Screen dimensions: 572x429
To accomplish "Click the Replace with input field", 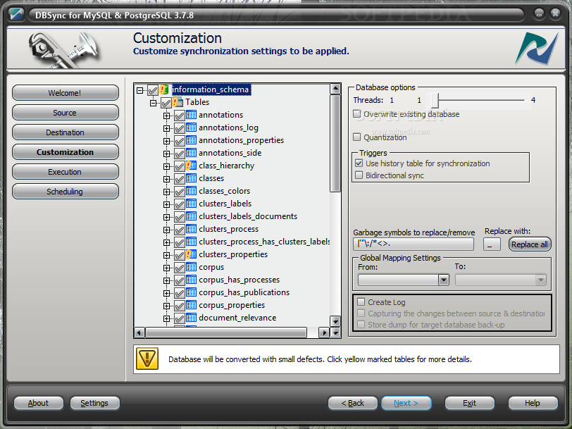I will click(x=492, y=244).
